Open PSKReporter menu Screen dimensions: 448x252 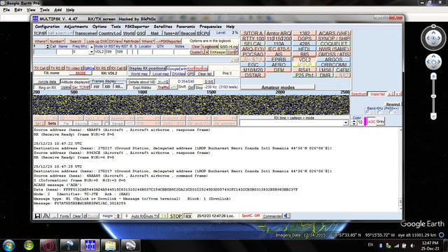[x=137, y=27]
